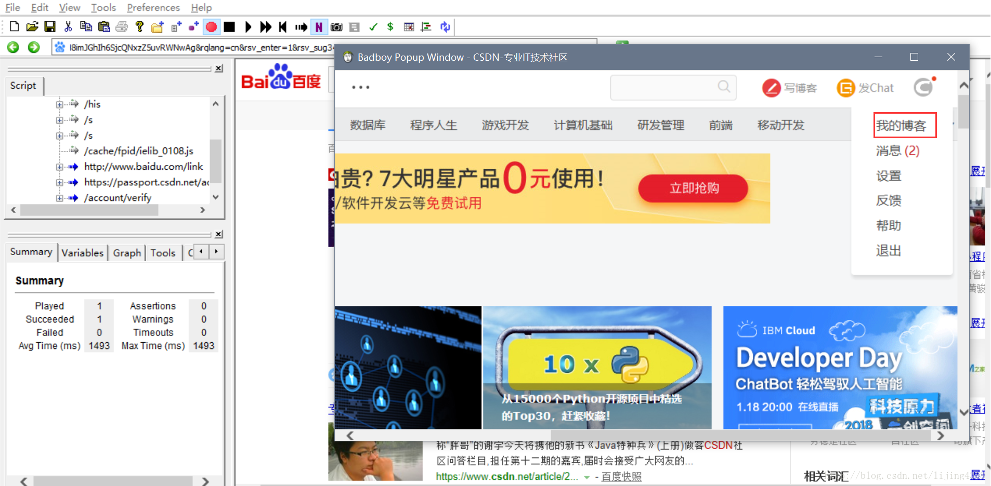Go forward with green right arrow

point(34,47)
